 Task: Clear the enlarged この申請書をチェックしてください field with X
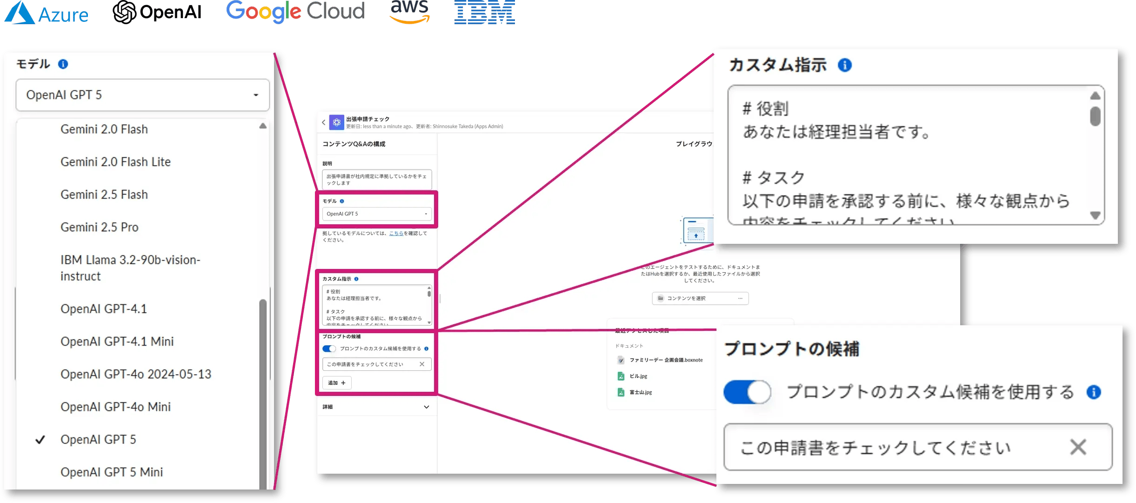point(1078,447)
